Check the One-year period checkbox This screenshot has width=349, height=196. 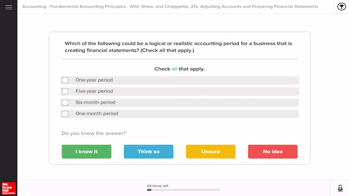click(65, 80)
